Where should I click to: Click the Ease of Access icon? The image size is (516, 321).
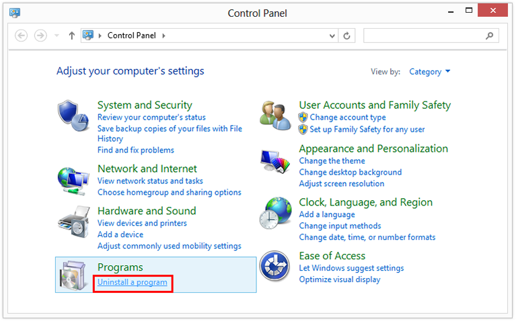coord(275,267)
